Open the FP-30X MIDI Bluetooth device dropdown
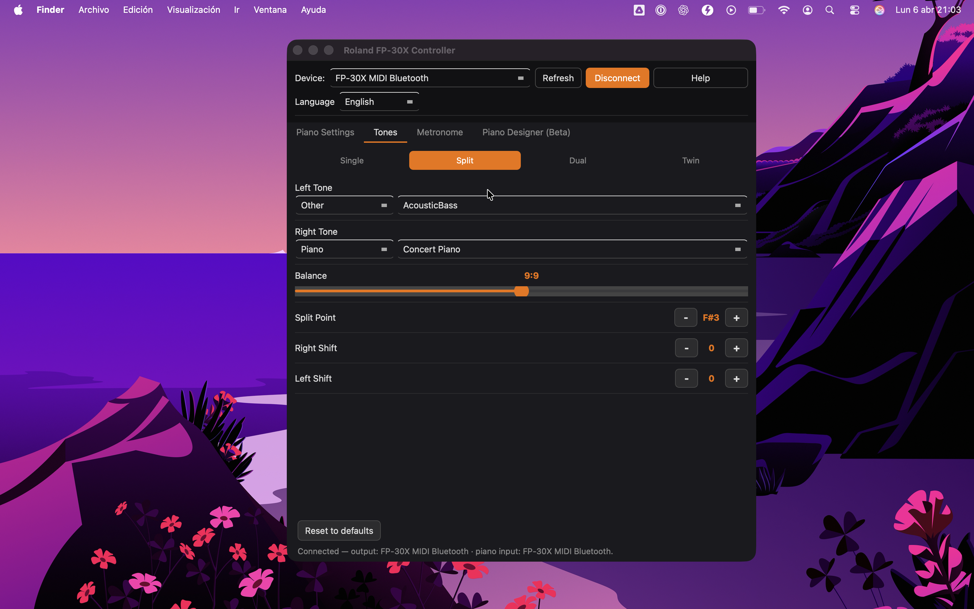 (430, 78)
